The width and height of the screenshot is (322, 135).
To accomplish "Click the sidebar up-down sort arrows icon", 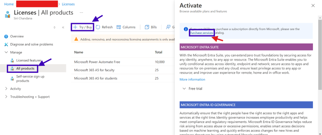I will (54, 27).
